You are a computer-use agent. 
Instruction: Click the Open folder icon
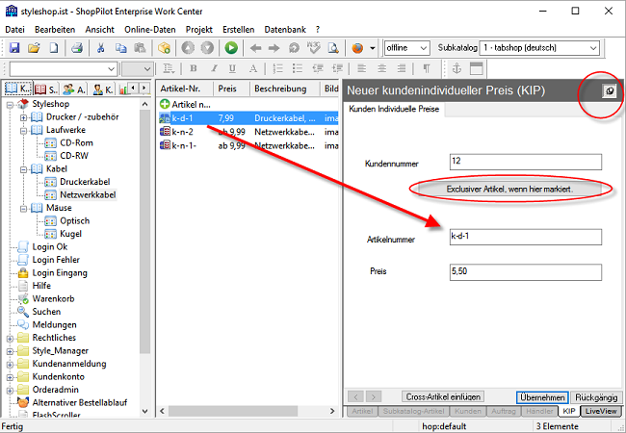click(34, 48)
